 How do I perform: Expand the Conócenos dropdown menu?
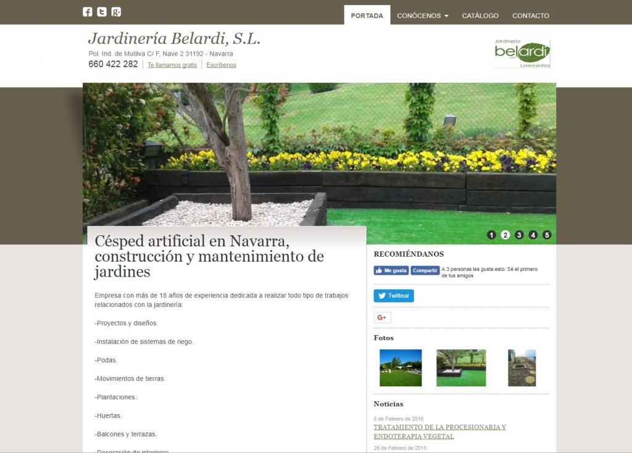click(x=422, y=15)
